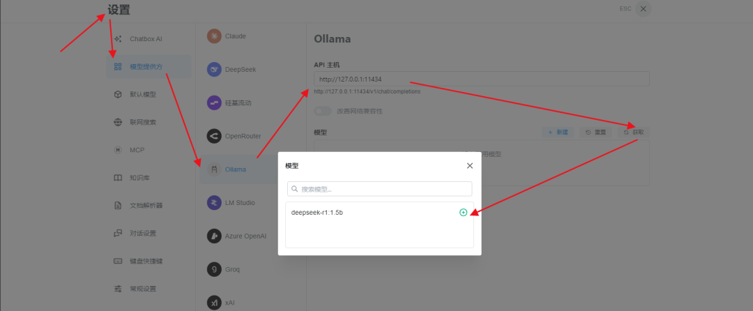
Task: Click the 联网搜索 globe icon
Action: [118, 123]
